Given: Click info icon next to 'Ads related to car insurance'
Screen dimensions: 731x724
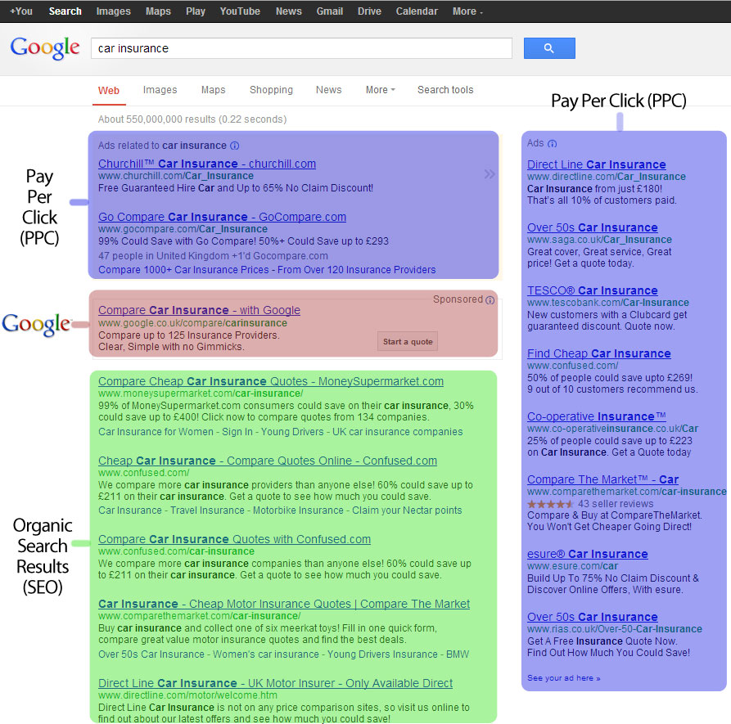Looking at the screenshot, I should (x=235, y=146).
